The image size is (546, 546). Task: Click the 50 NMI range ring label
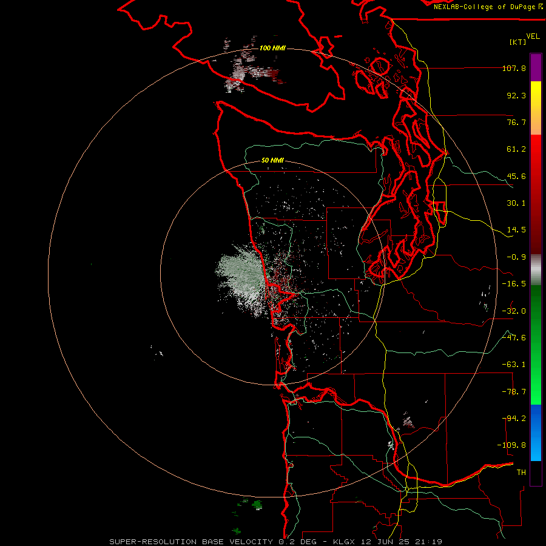pos(272,161)
